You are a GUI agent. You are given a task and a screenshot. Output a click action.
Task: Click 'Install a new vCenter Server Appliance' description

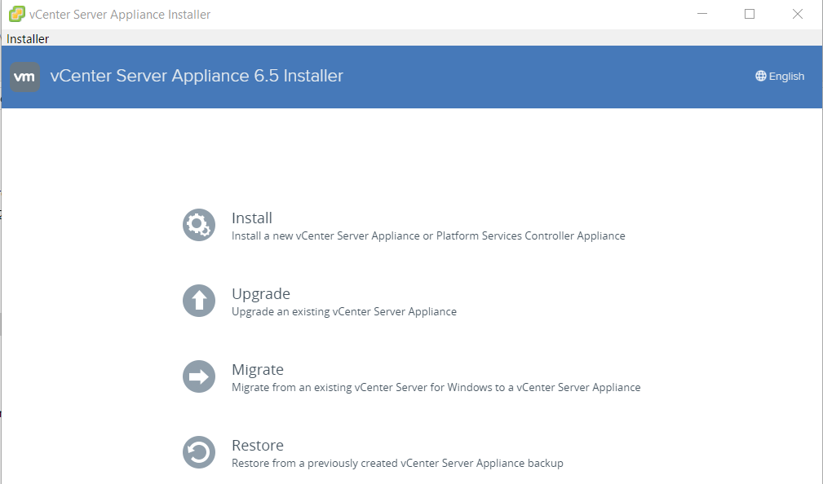click(x=428, y=236)
